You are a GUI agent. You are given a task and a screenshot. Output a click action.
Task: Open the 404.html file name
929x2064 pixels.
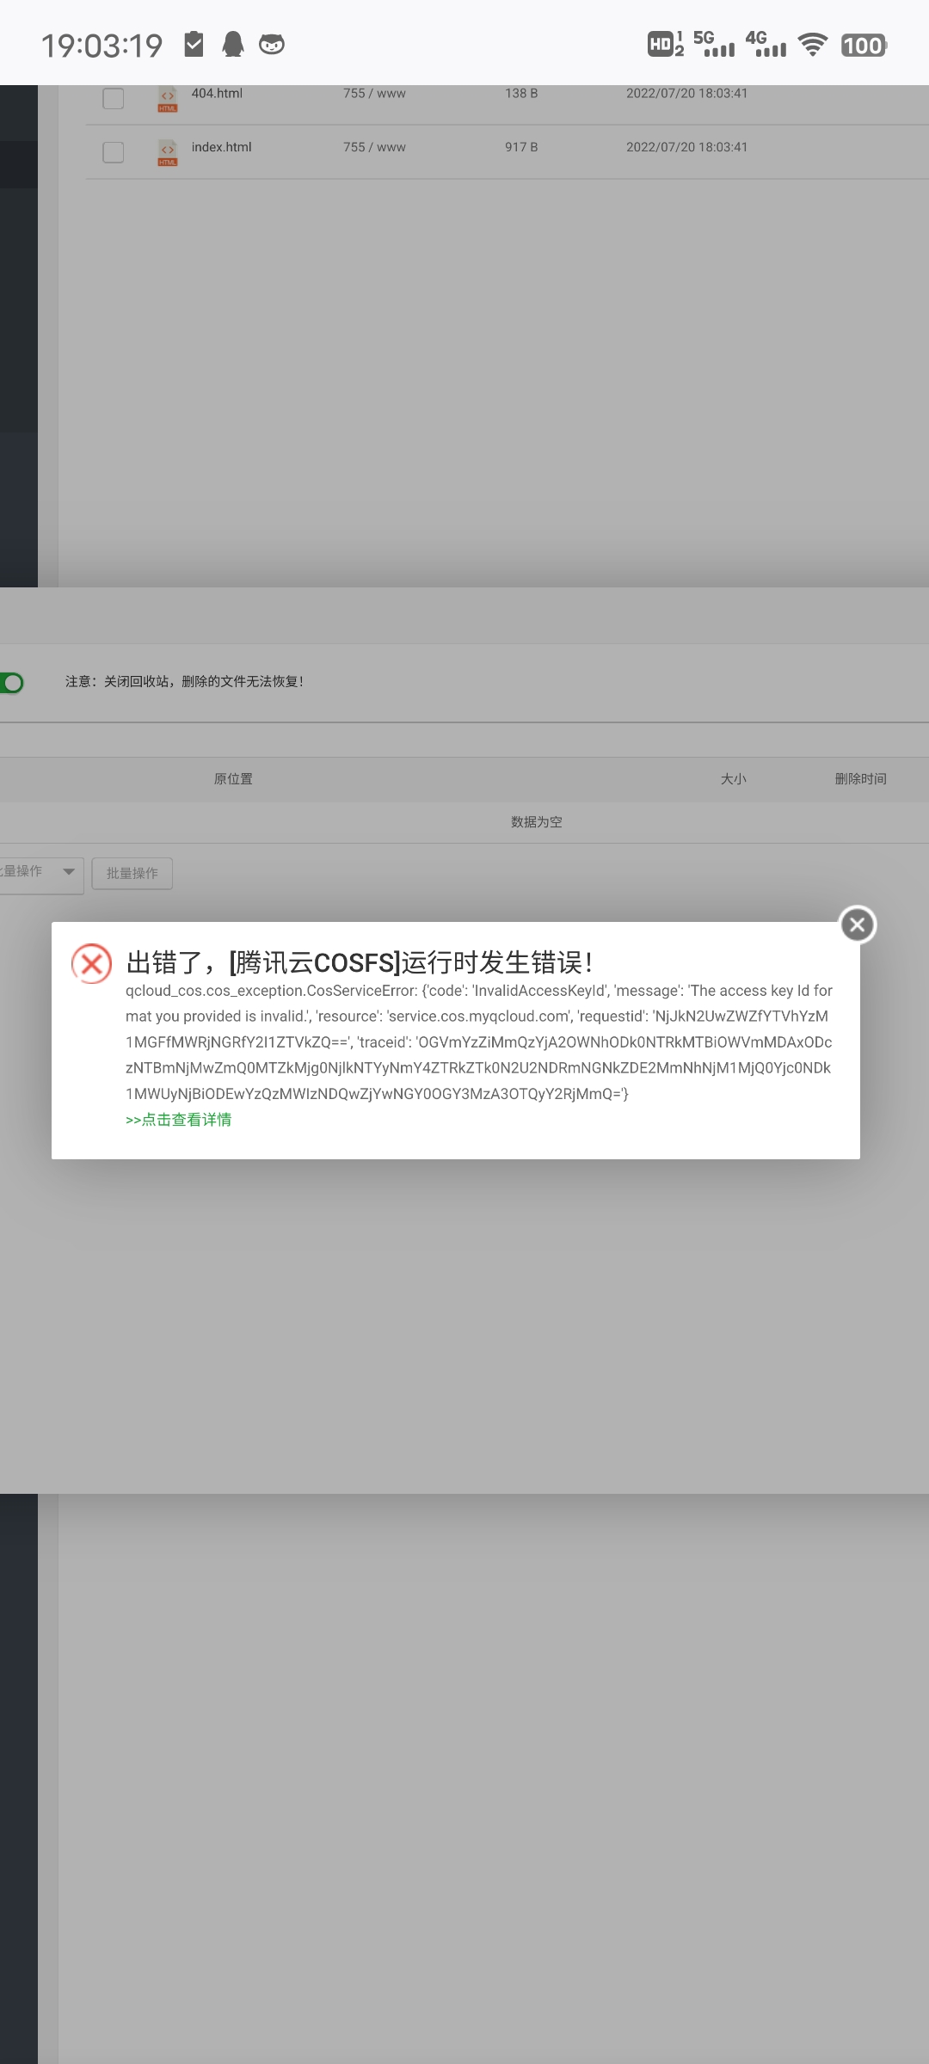[x=217, y=93]
